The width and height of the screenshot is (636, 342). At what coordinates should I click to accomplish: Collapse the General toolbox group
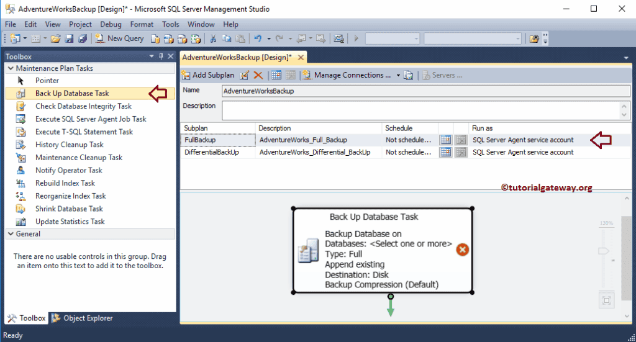pos(10,234)
